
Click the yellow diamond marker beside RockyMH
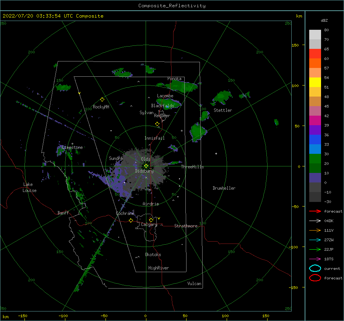click(x=102, y=100)
